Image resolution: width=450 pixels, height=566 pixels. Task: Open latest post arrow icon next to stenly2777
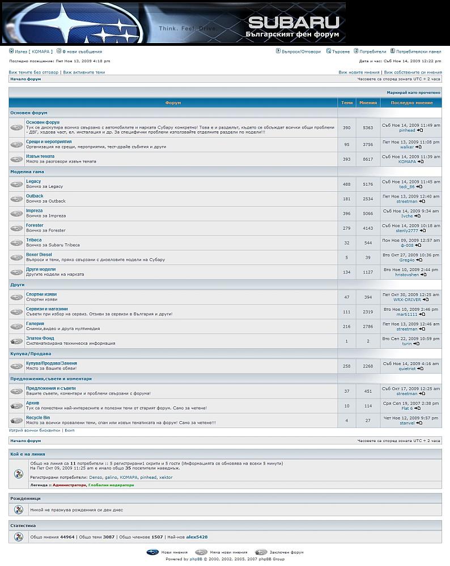pyautogui.click(x=423, y=231)
